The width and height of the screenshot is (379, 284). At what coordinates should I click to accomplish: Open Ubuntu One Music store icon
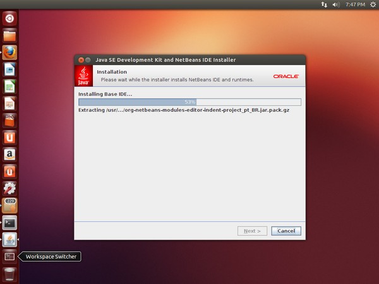(x=9, y=172)
